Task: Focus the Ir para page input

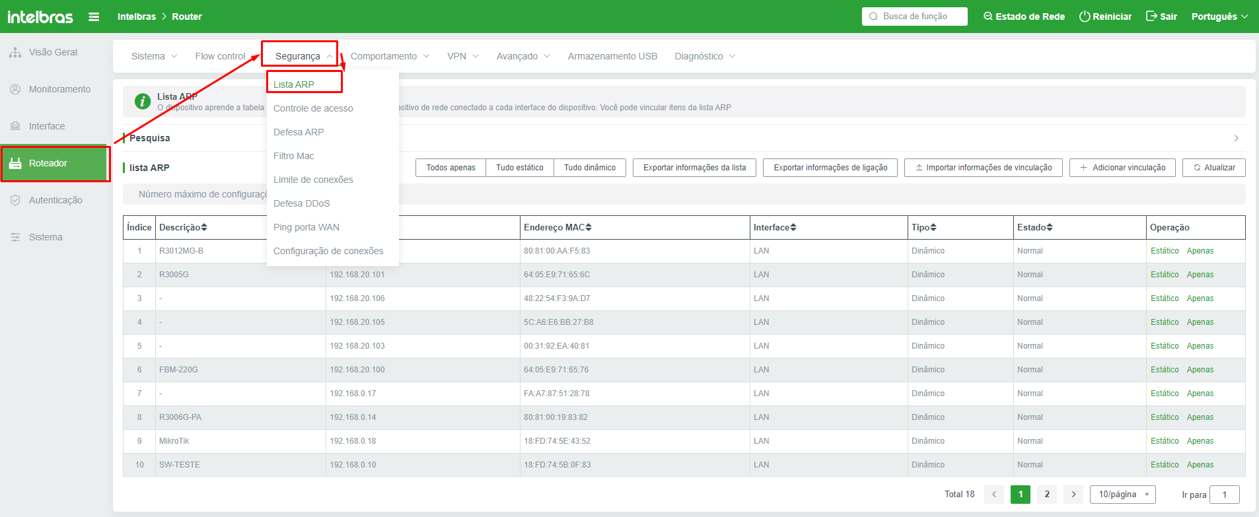Action: tap(1225, 495)
